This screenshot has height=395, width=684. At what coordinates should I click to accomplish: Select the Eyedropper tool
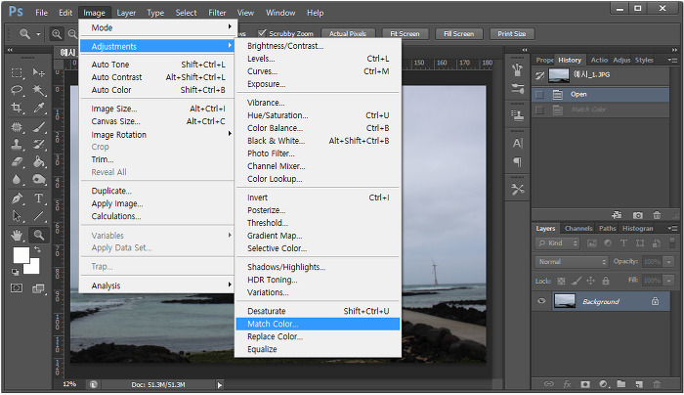click(39, 108)
